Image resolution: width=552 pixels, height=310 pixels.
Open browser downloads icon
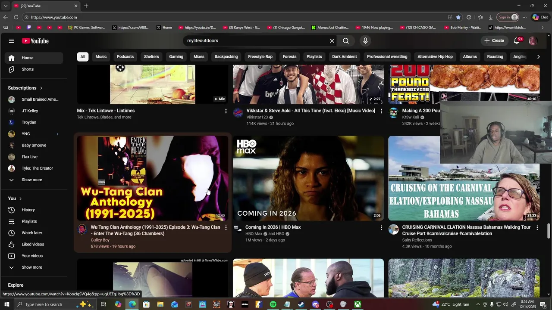click(x=491, y=17)
